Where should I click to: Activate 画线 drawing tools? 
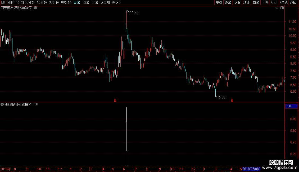pos(256,2)
